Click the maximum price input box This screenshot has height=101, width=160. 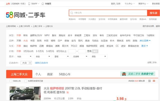[x=82, y=51]
